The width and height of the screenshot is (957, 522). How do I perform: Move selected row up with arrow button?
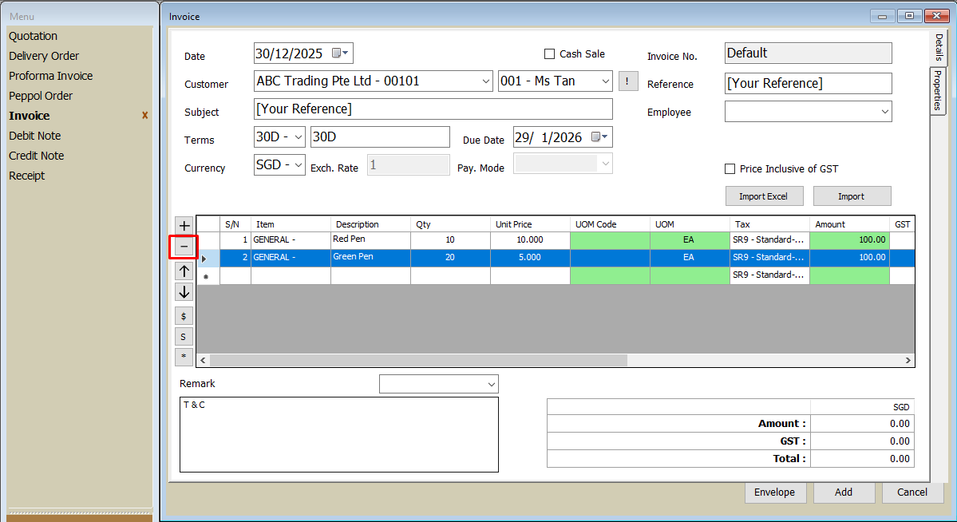coord(184,271)
